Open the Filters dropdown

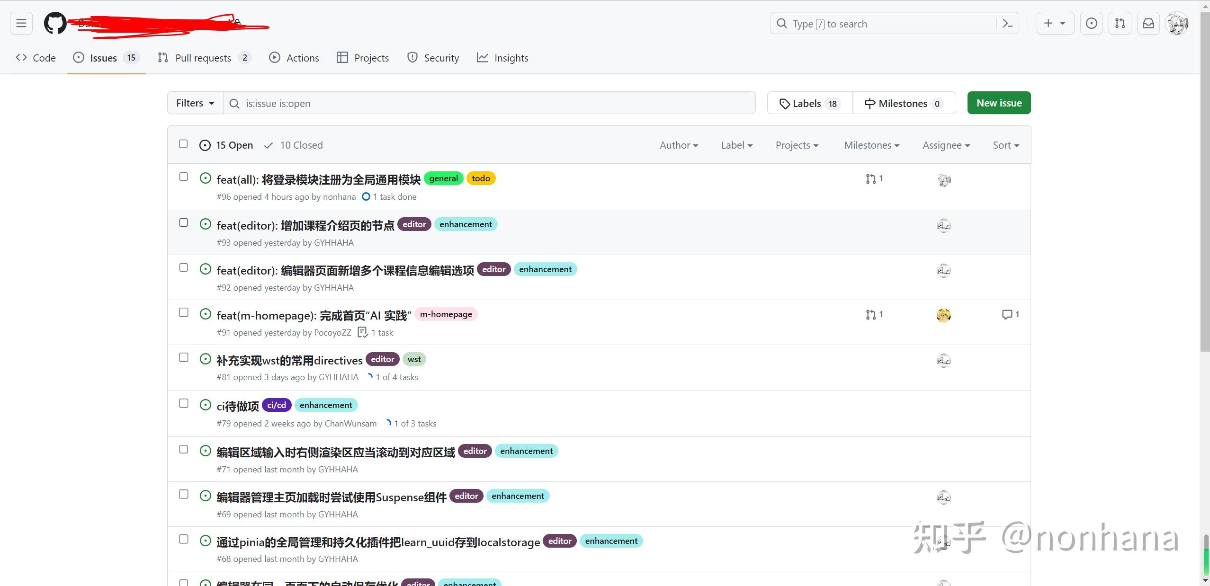coord(194,103)
